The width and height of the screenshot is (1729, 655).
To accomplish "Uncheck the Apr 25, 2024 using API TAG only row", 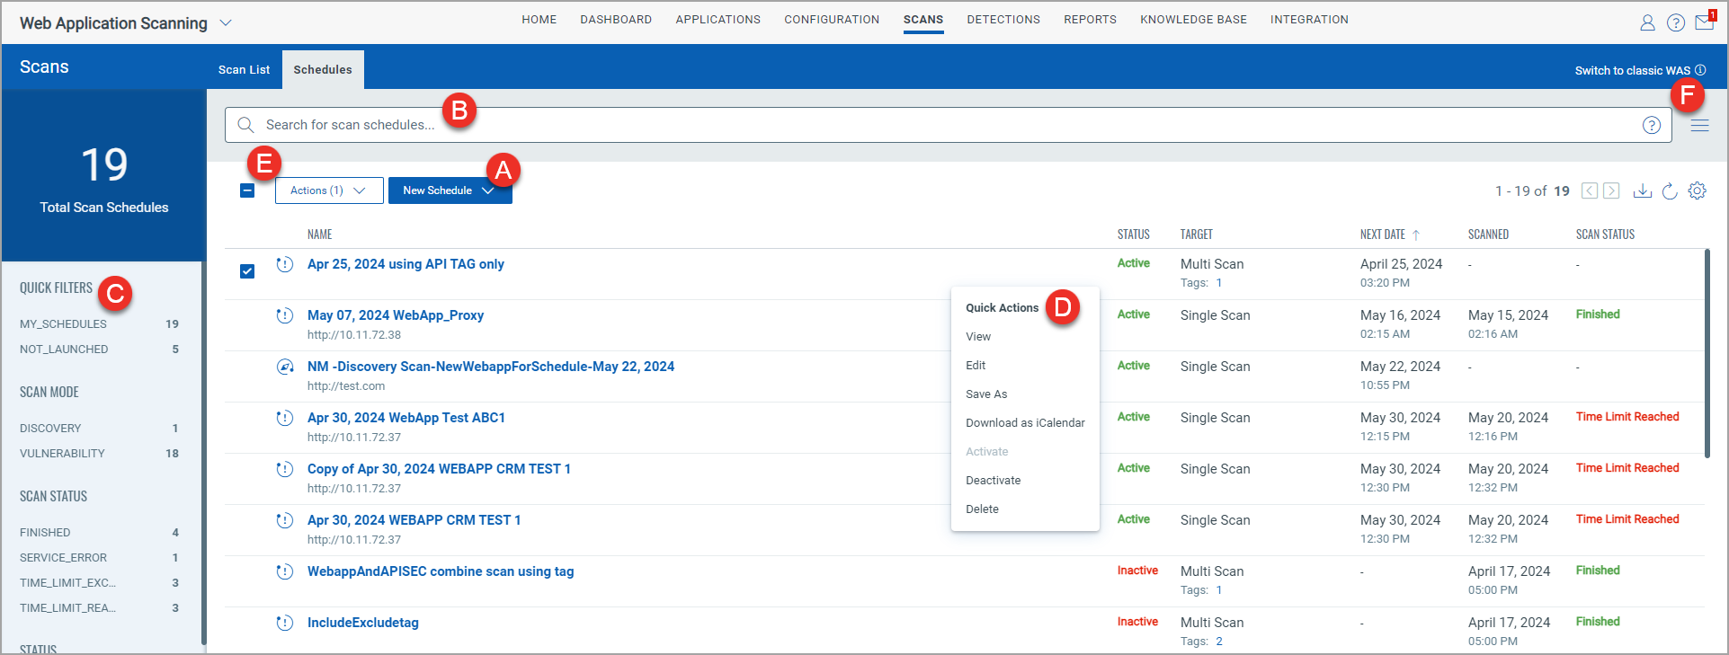I will point(247,271).
